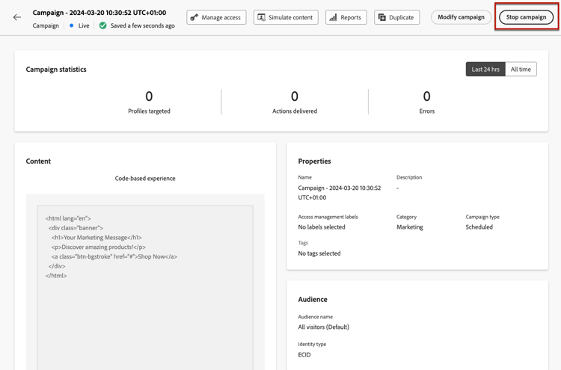Click the green saved checkmark icon
The width and height of the screenshot is (561, 370).
click(103, 25)
